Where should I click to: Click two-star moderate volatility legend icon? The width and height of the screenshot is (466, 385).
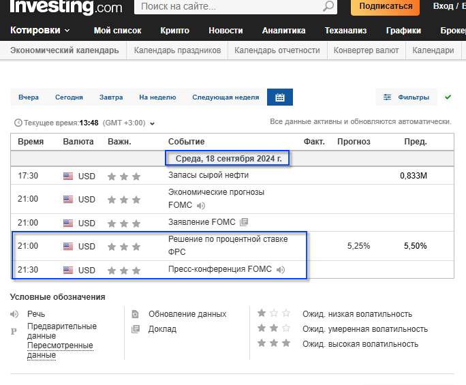click(274, 328)
